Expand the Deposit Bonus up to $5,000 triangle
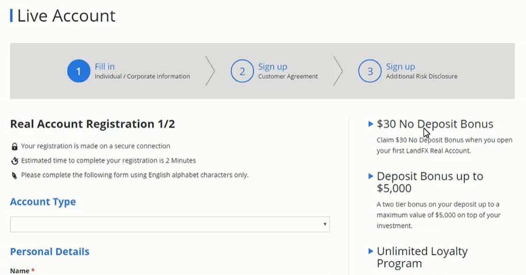The height and width of the screenshot is (275, 526). pyautogui.click(x=371, y=176)
